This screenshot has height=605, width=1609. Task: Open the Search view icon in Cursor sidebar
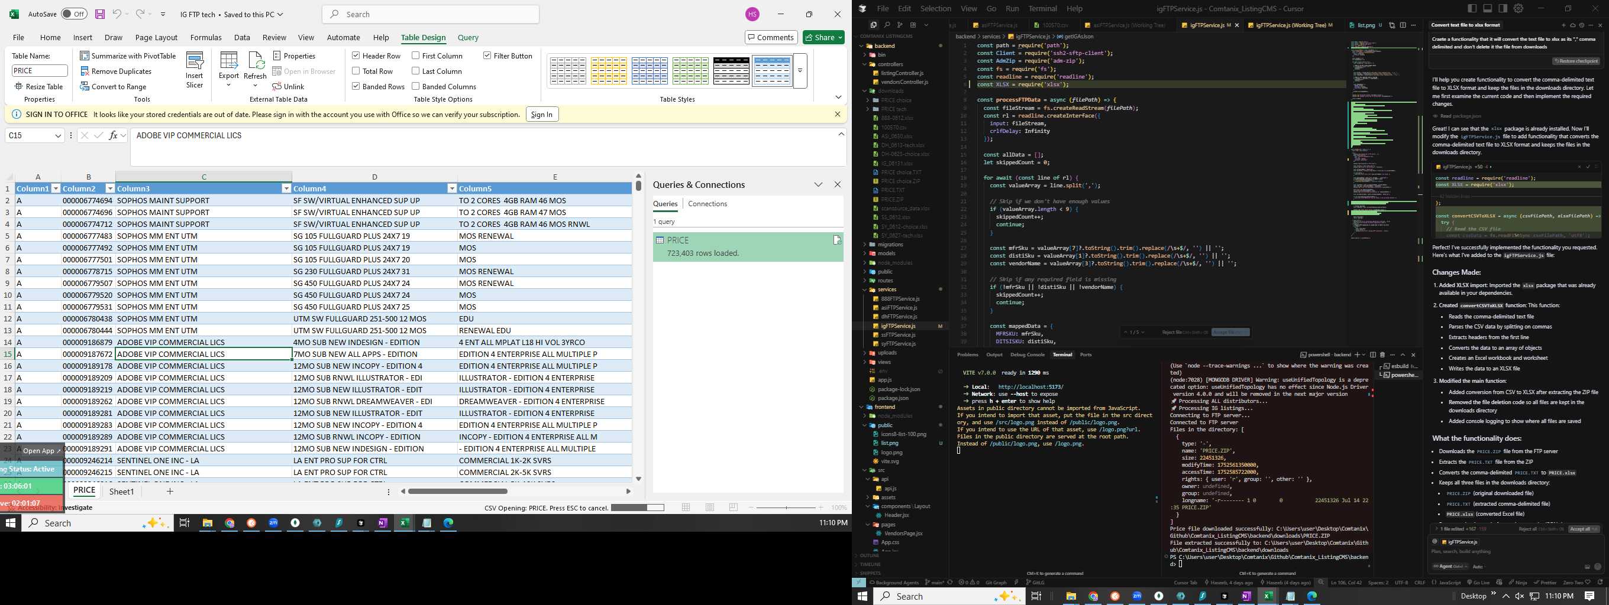click(x=886, y=25)
